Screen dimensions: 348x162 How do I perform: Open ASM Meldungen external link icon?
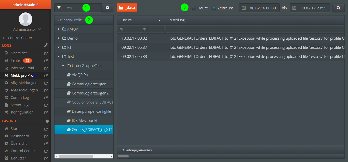(x=46, y=90)
